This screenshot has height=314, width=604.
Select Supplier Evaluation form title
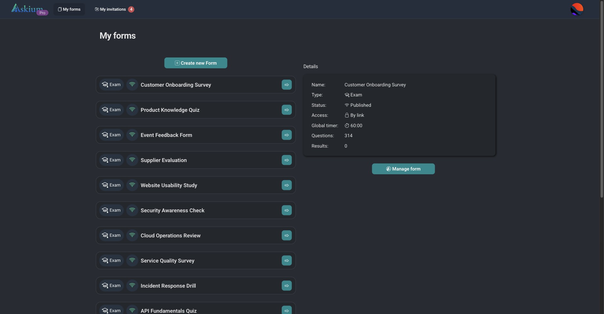coord(164,160)
